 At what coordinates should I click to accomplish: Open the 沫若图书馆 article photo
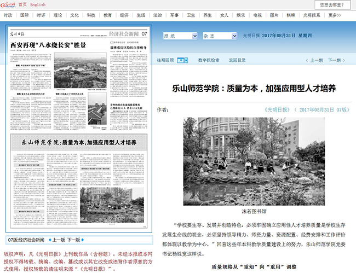(254, 161)
